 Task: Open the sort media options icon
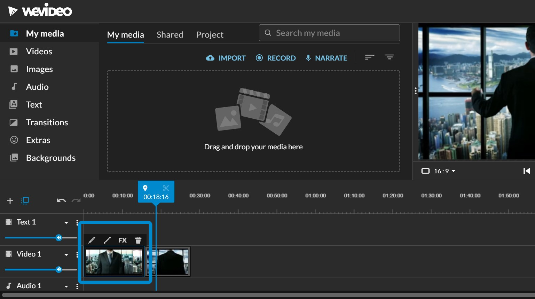coord(369,57)
